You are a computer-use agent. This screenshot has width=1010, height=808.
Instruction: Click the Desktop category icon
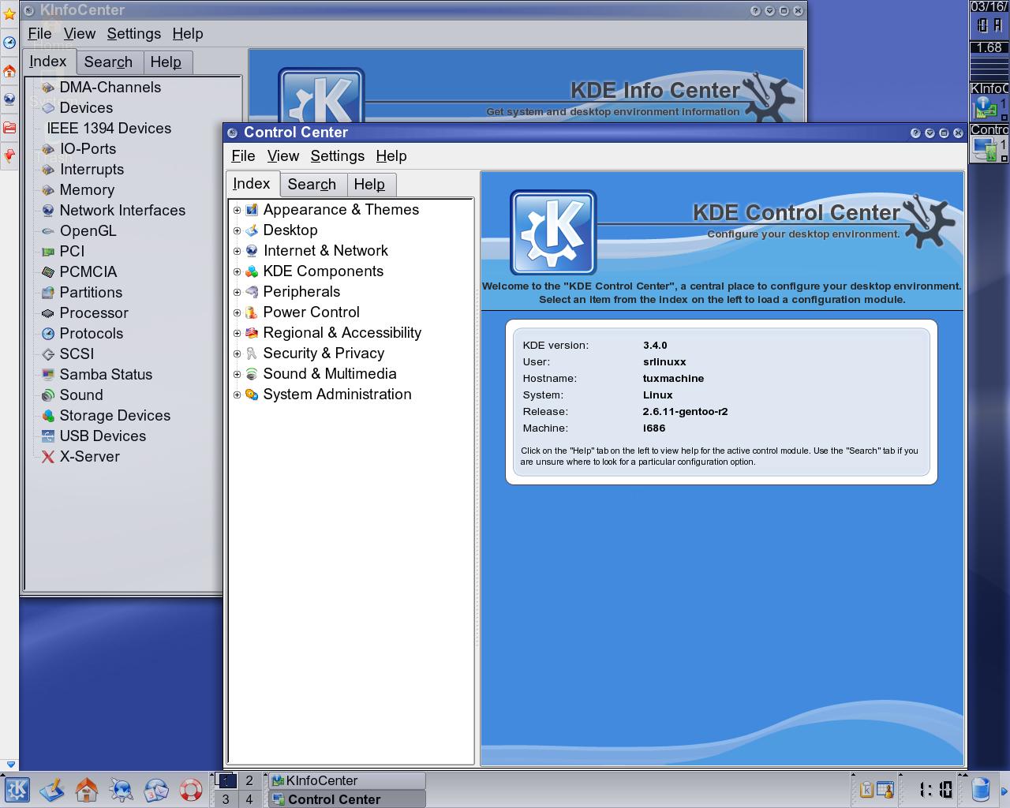click(252, 230)
